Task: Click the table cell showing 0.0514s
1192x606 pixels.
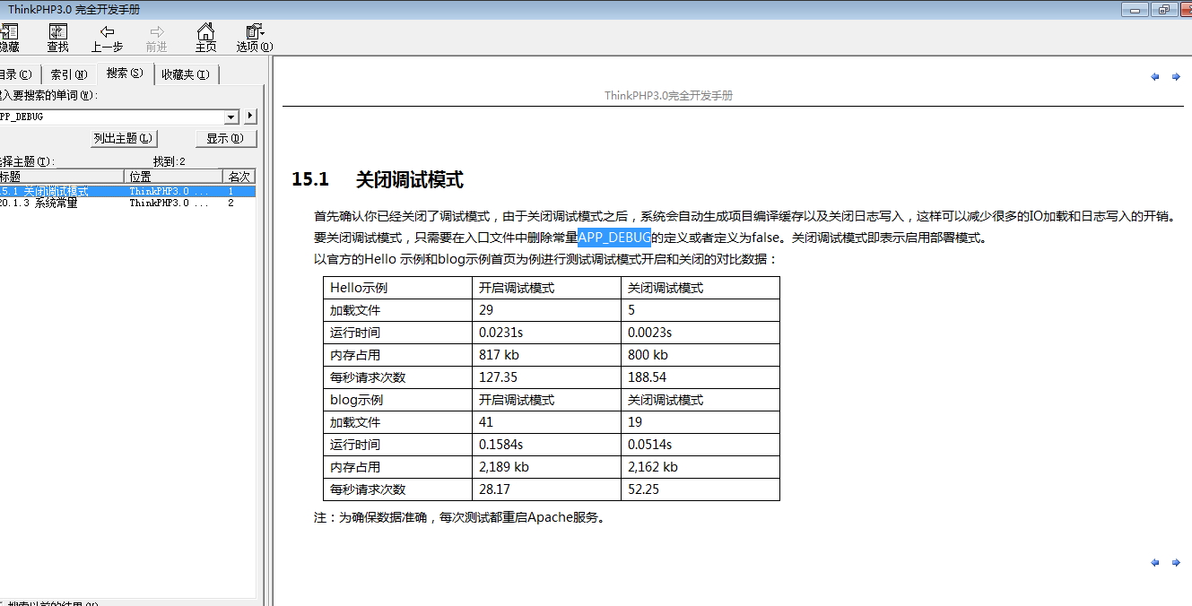Action: (700, 445)
